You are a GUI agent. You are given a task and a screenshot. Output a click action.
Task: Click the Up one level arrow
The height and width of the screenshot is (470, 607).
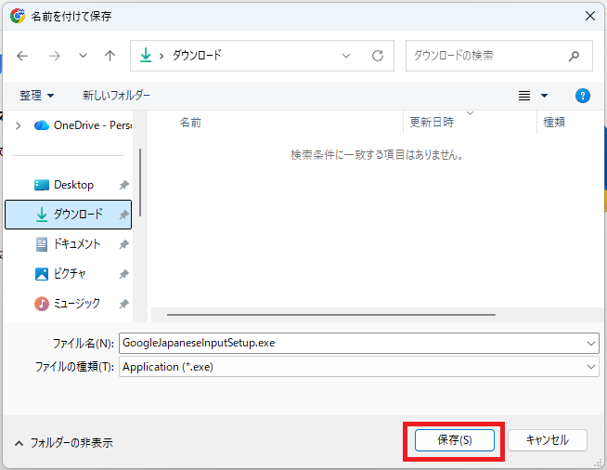(110, 56)
